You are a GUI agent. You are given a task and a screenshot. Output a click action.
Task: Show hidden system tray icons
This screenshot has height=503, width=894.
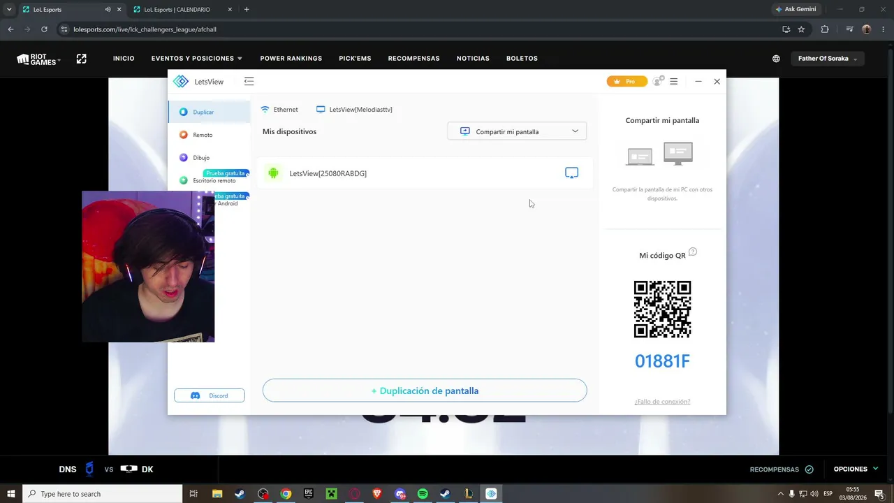(781, 494)
